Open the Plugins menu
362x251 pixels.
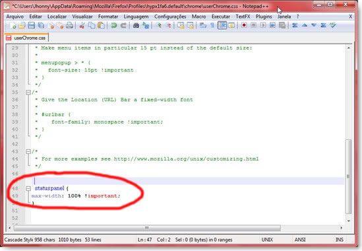pyautogui.click(x=264, y=17)
